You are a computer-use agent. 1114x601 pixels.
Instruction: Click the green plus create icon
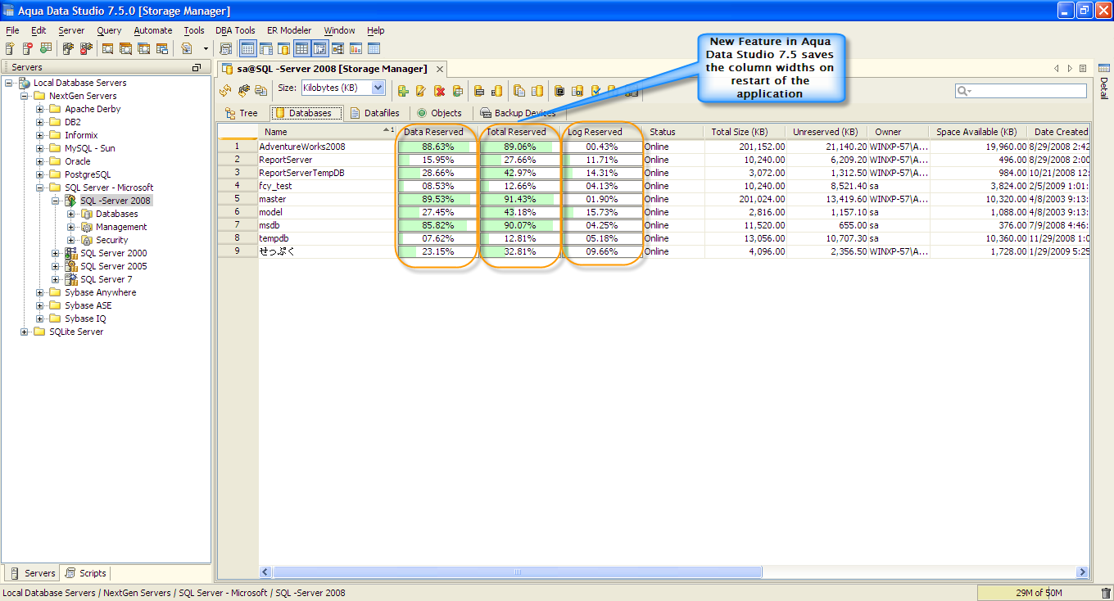(403, 90)
